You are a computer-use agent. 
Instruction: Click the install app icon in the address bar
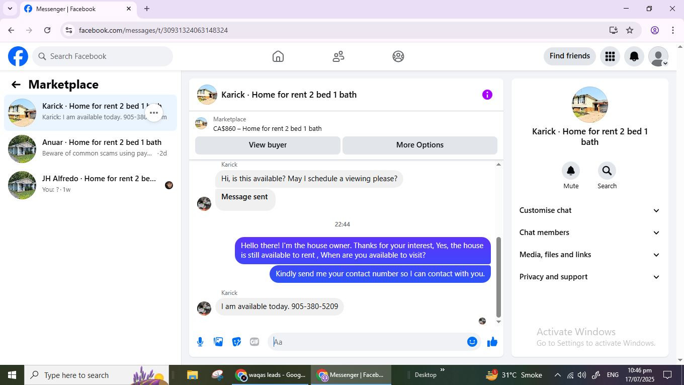[x=613, y=30]
